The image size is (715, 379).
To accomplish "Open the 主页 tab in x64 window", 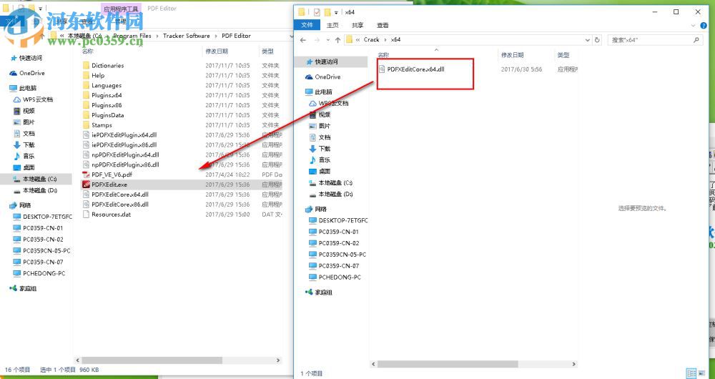I will click(333, 26).
